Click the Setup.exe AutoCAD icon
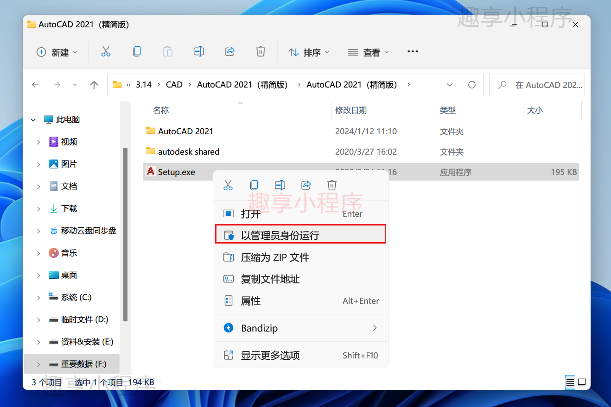The width and height of the screenshot is (611, 407). (151, 171)
